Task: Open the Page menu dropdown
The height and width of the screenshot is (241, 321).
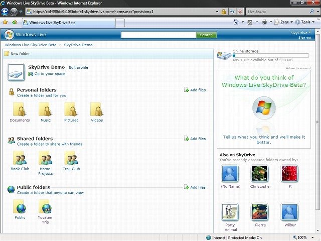Action: point(283,22)
